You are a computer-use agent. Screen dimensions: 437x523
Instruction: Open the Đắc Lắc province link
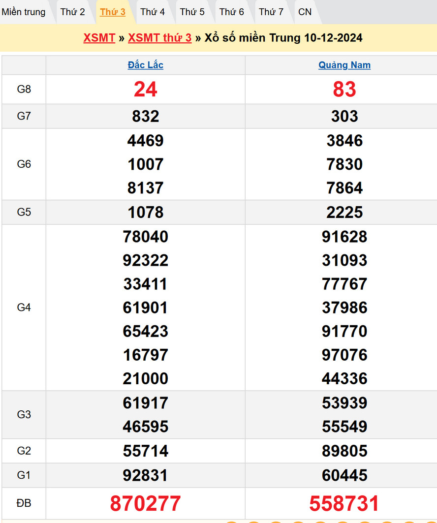145,65
